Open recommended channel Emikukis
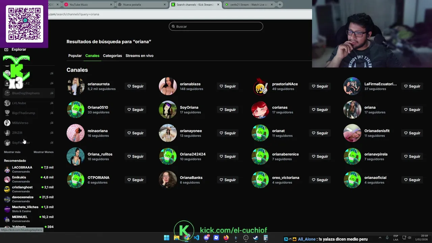432x243 pixels. pyautogui.click(x=29, y=179)
